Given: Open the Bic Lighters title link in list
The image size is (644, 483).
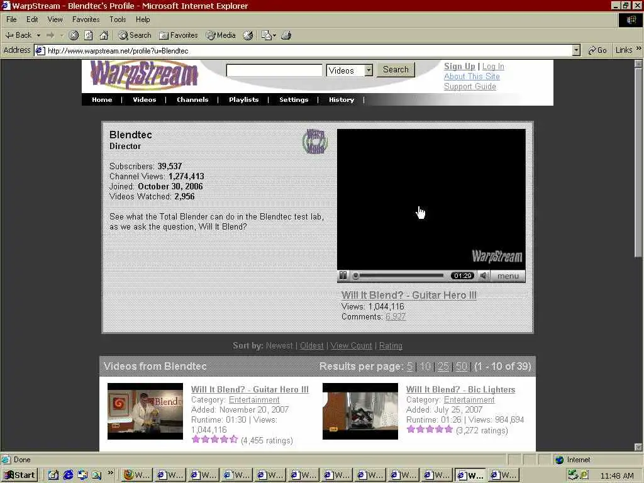Looking at the screenshot, I should point(460,389).
